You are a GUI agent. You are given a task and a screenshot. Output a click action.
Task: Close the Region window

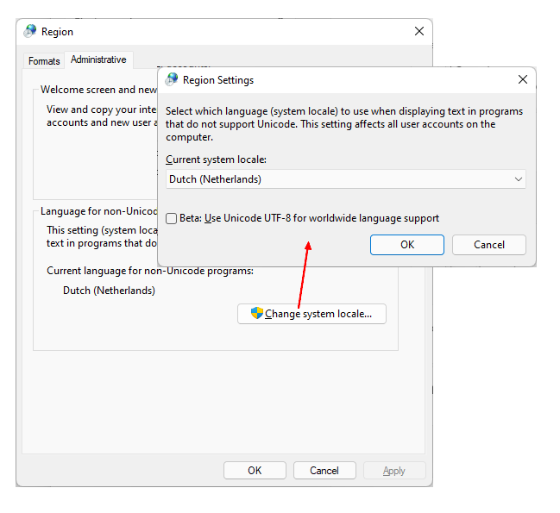tap(418, 31)
